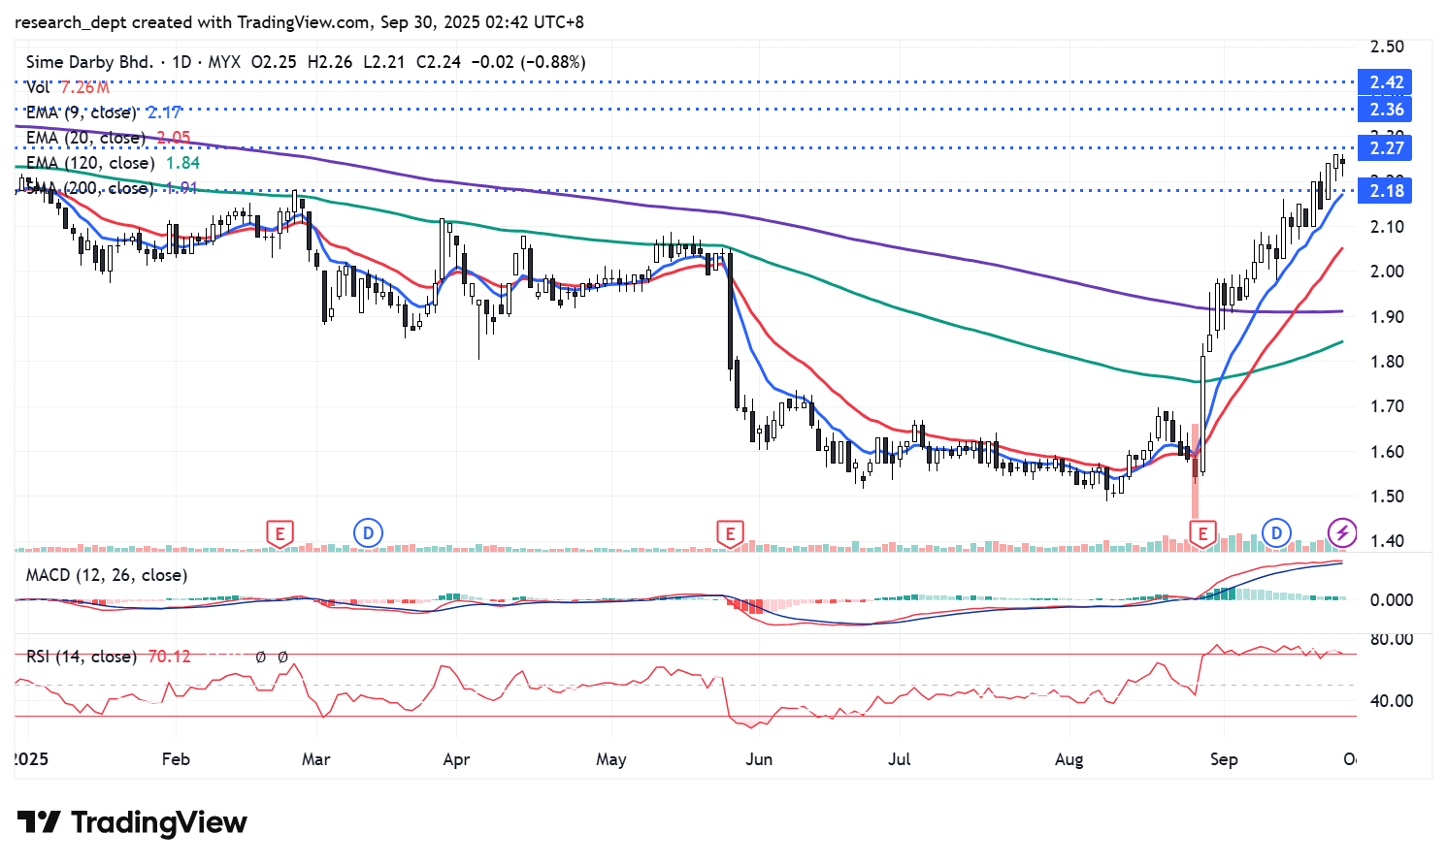Select the 2.42 blue price label

pos(1385,82)
